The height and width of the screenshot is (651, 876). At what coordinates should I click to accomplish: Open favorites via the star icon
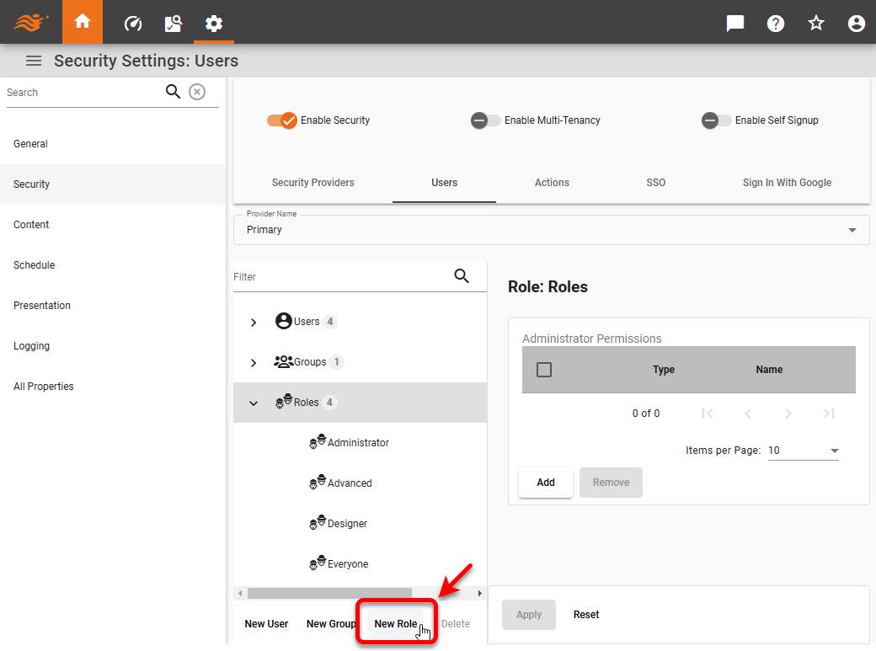pyautogui.click(x=815, y=23)
